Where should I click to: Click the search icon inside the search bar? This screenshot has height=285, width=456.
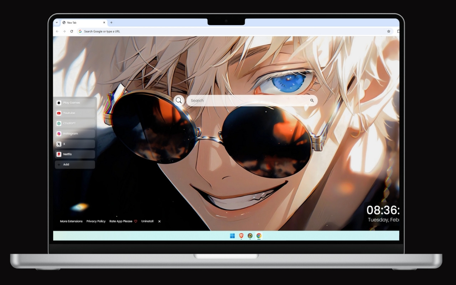click(312, 100)
